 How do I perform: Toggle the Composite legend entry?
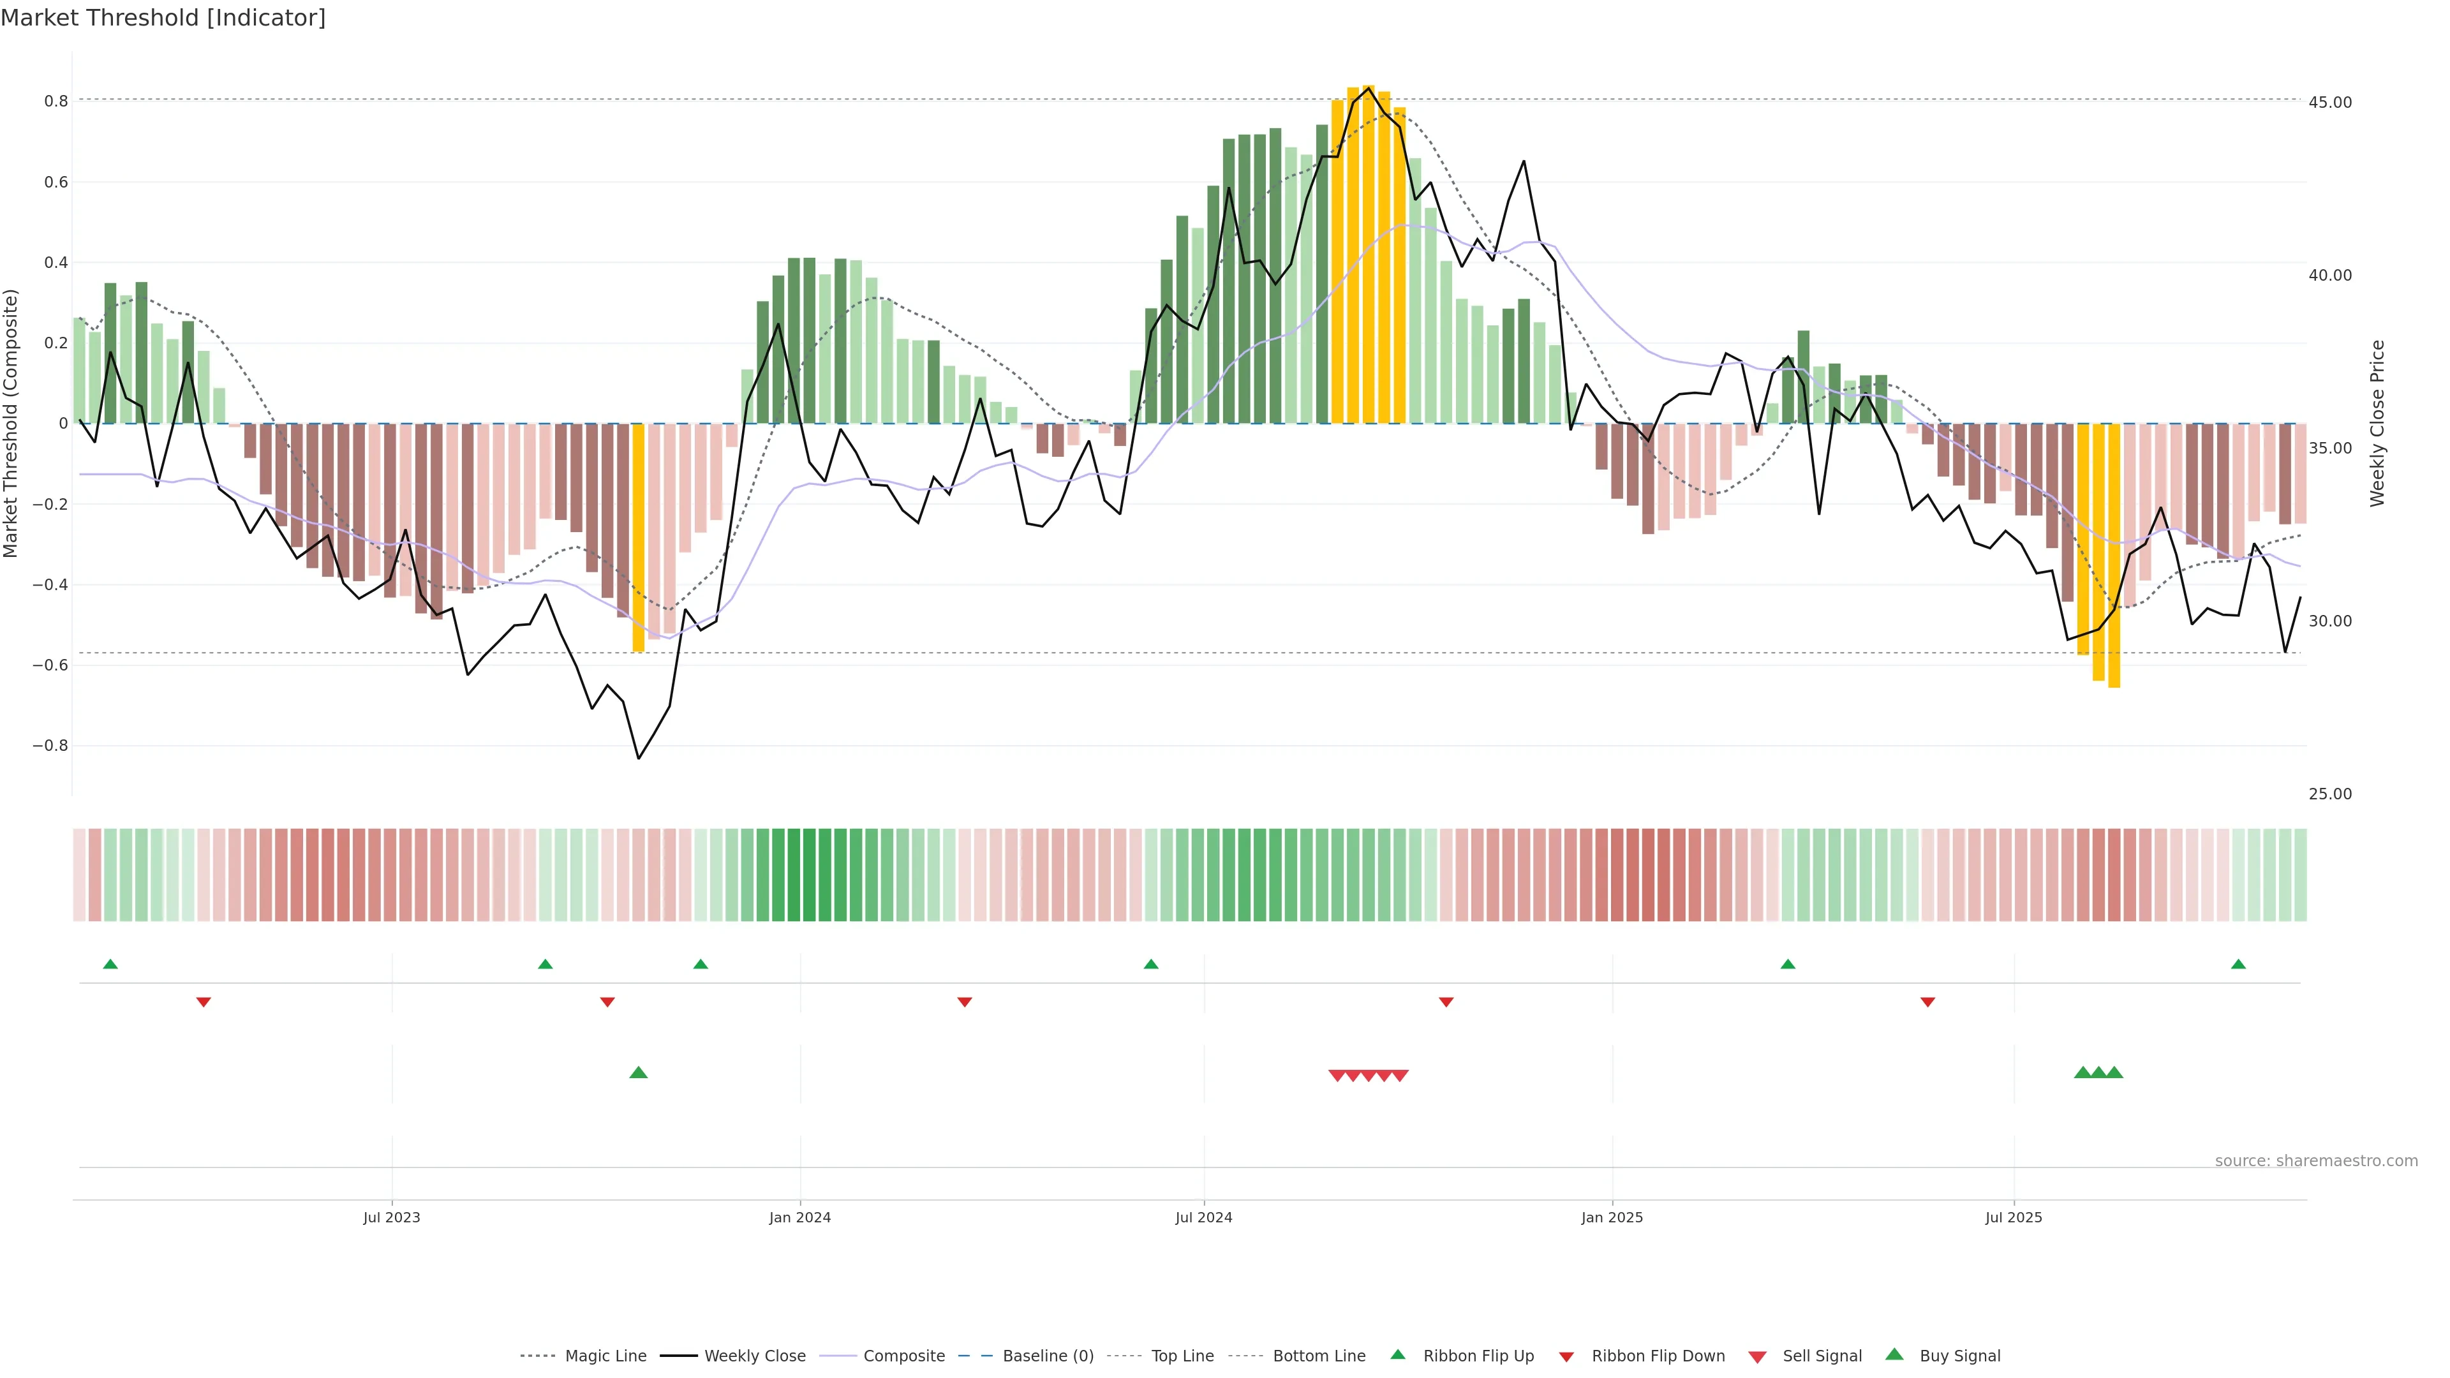coord(903,1356)
